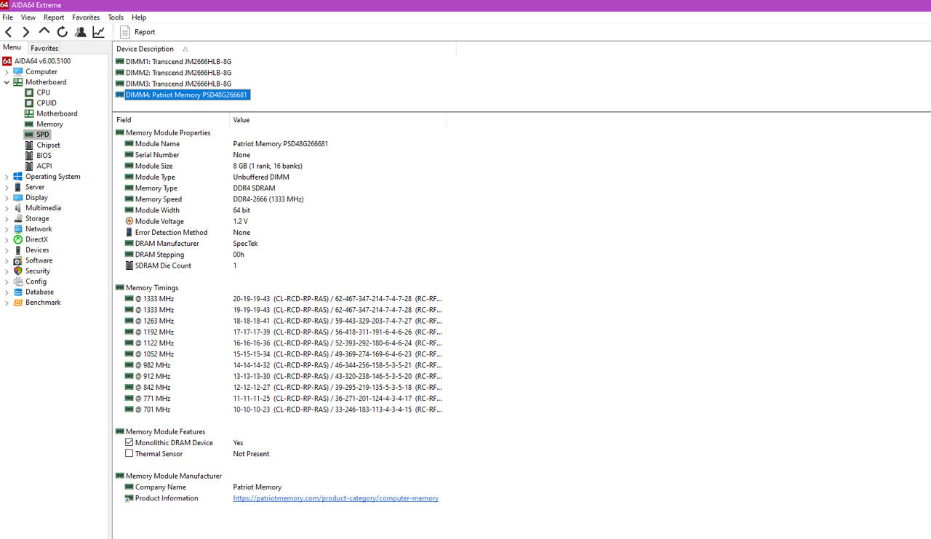Click the Config tree icon
Image resolution: width=931 pixels, height=539 pixels.
[x=18, y=282]
